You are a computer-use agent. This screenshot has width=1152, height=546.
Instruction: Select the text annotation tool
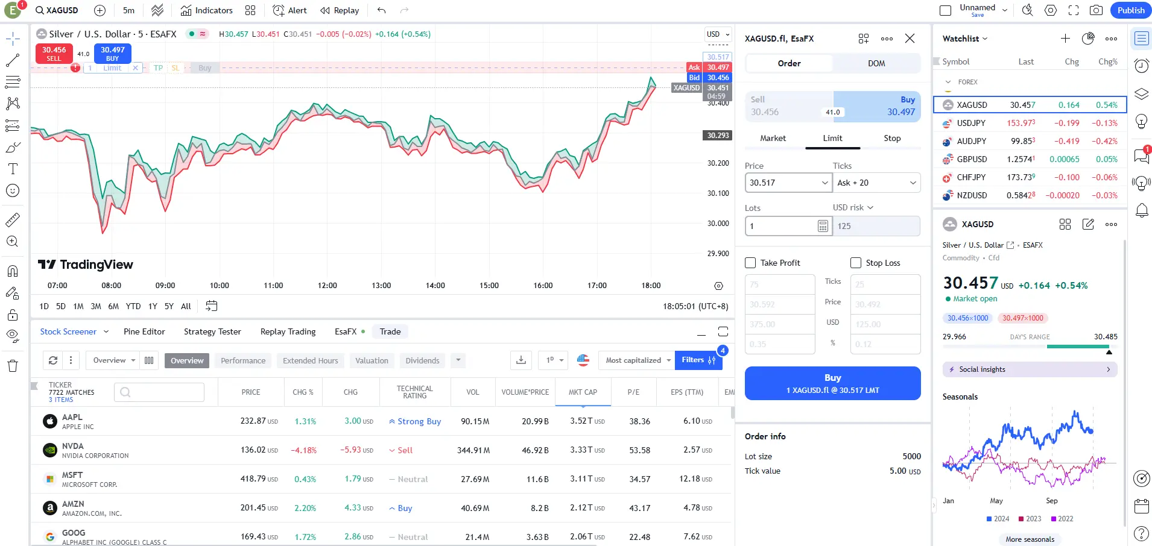tap(13, 169)
